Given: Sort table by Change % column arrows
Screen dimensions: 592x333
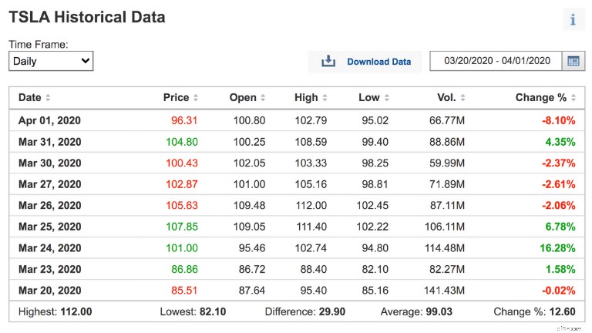Looking at the screenshot, I should (x=573, y=98).
